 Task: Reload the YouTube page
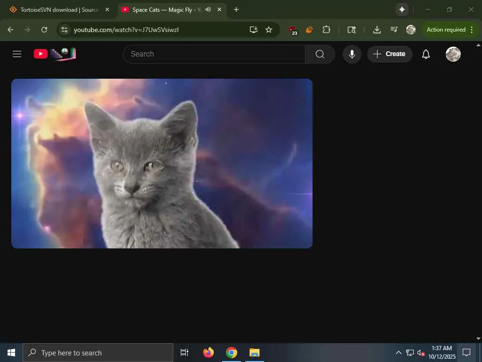tap(44, 30)
